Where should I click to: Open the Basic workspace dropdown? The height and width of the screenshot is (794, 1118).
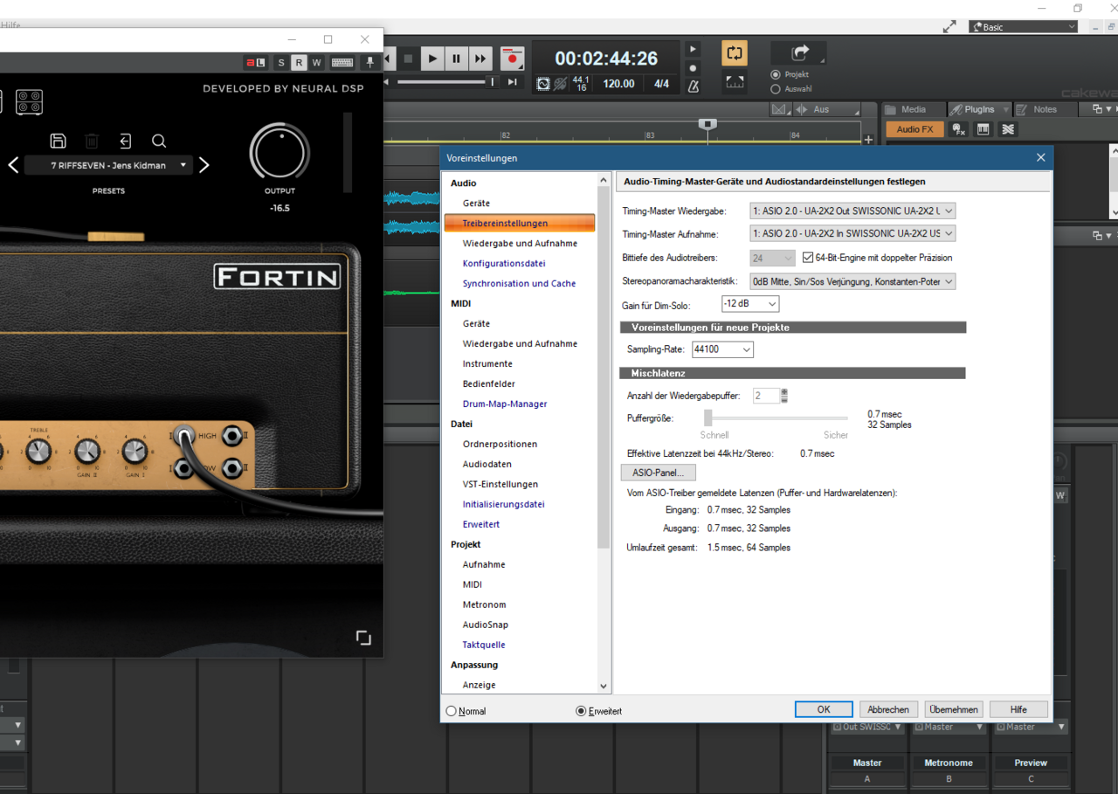click(x=1023, y=27)
